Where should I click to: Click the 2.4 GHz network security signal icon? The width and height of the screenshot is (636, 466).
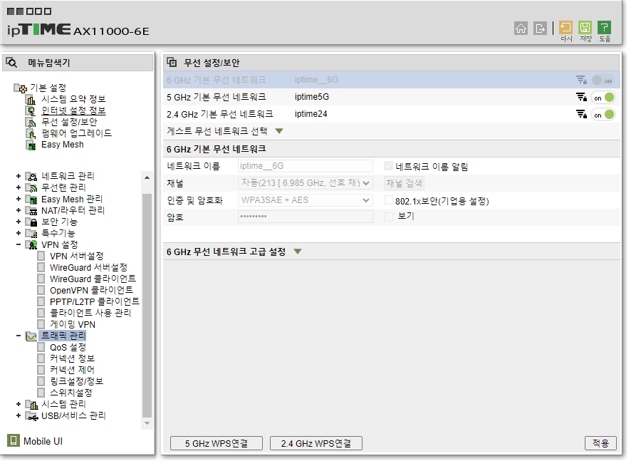pos(581,115)
